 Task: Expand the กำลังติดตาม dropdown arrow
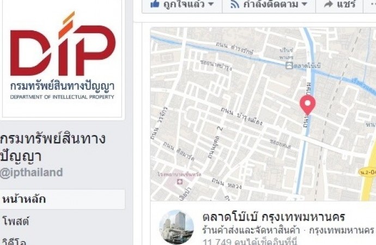click(304, 4)
